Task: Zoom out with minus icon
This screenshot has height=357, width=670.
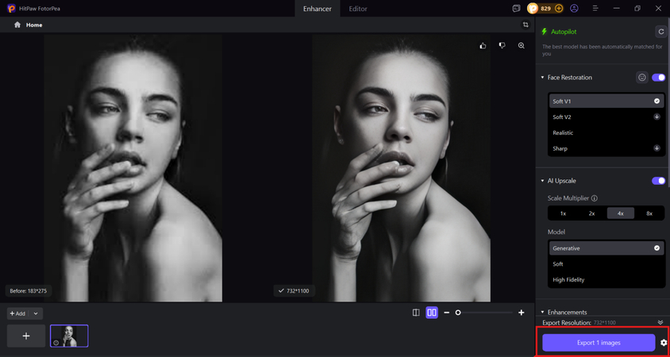Action: click(x=446, y=313)
